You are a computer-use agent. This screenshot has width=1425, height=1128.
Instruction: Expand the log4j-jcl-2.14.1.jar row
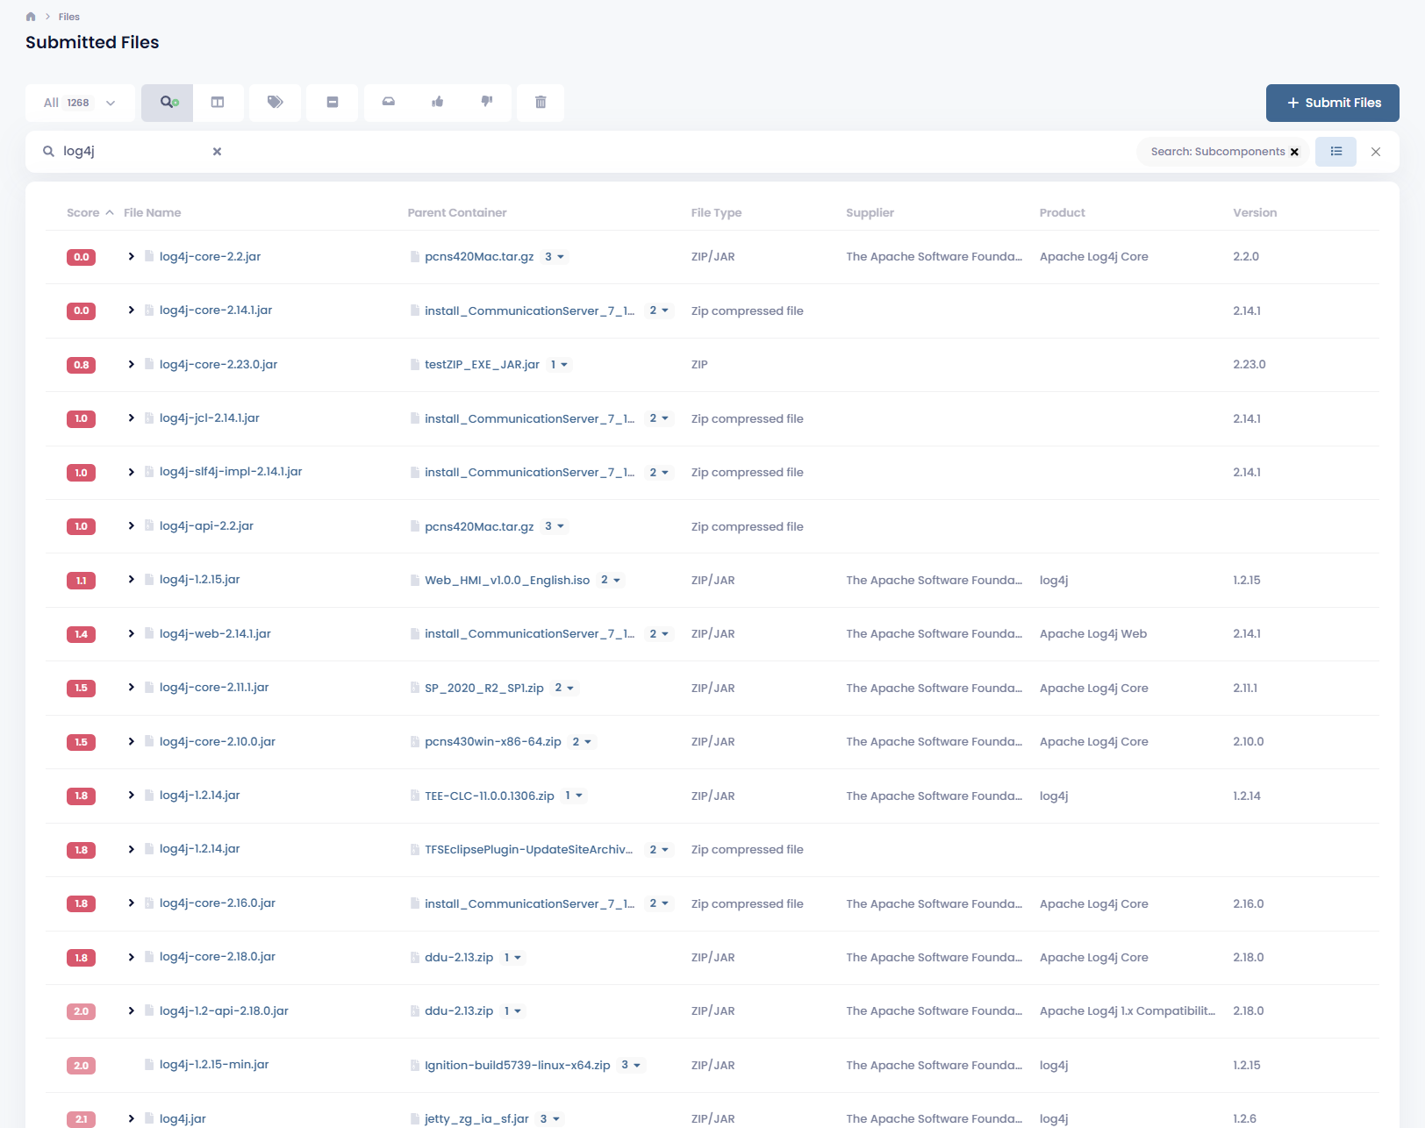(131, 418)
